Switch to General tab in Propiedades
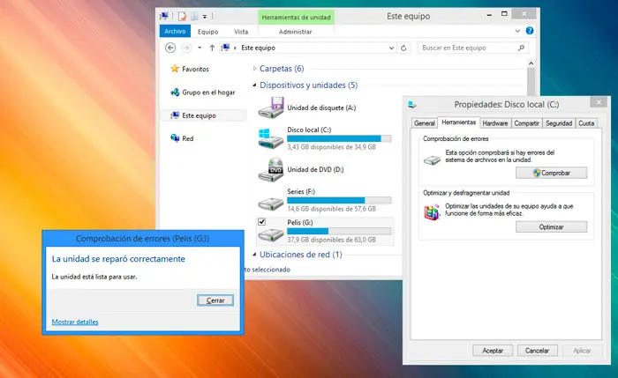 point(424,123)
